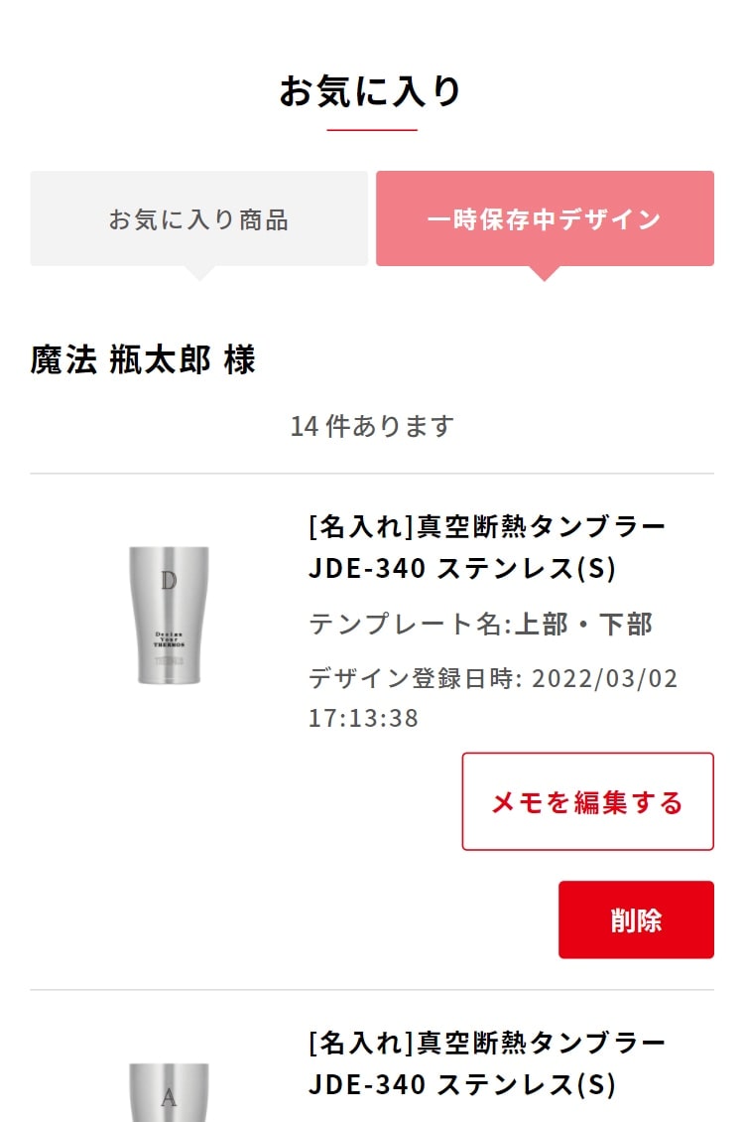Switch to the お気に入り商品 tab
The image size is (744, 1122).
point(198,218)
